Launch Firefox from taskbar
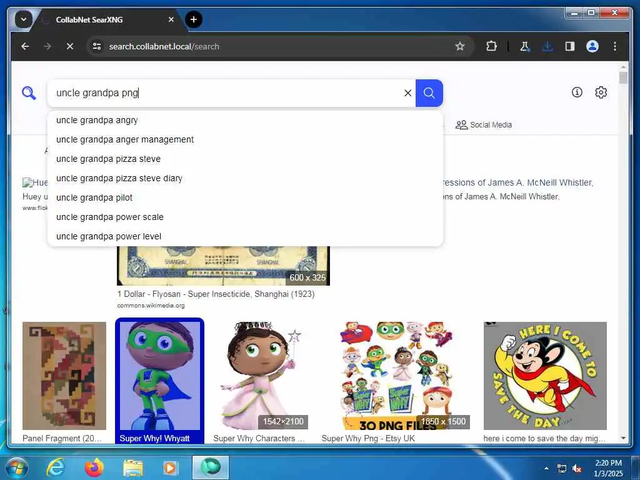Viewport: 640px width, 480px height. tap(94, 467)
